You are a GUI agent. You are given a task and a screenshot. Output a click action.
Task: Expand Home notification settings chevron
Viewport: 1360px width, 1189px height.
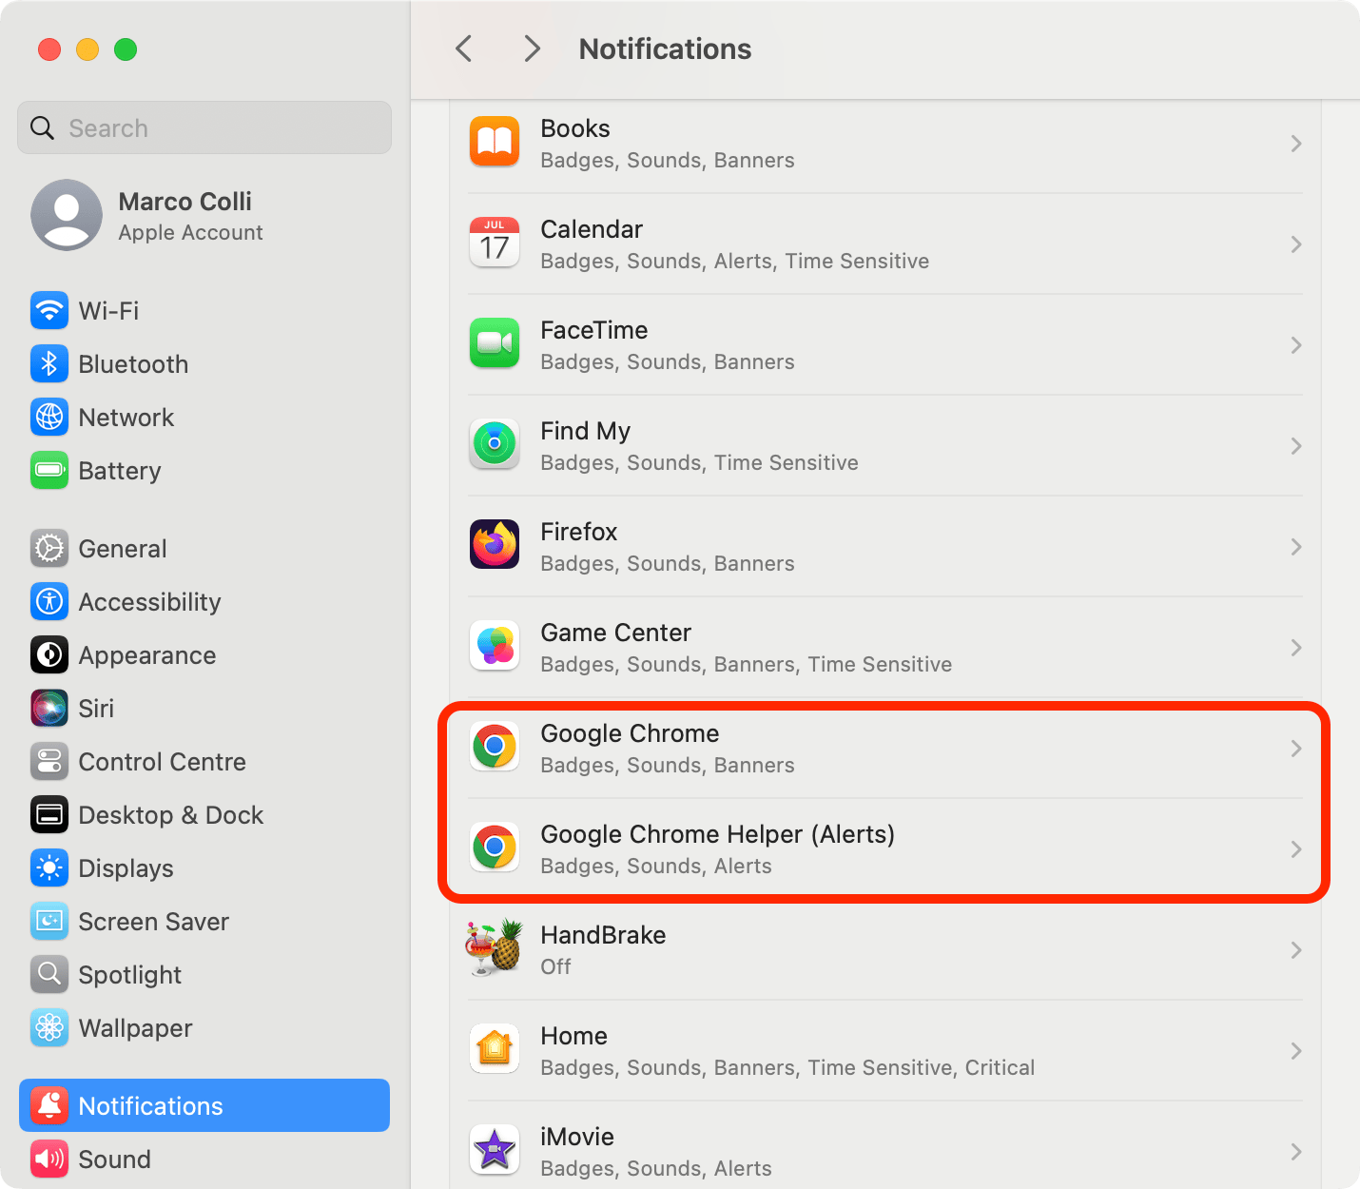pos(1295,1051)
